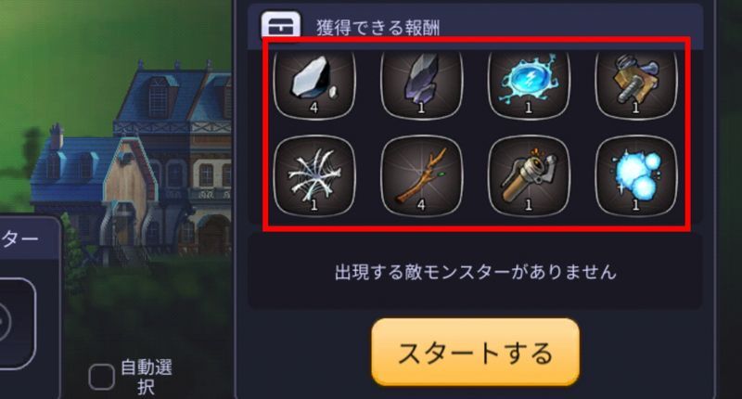742x399 pixels.
Task: Select the blue lightning orb reward
Action: (529, 83)
